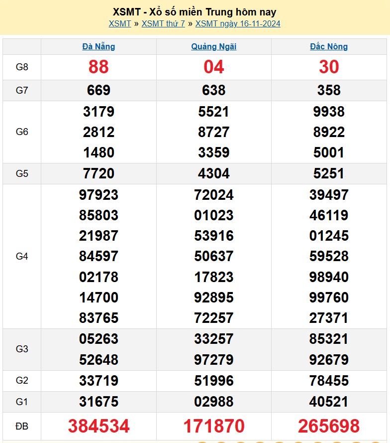The height and width of the screenshot is (443, 390).
Task: Click G2 number 51996
Action: 214,381
